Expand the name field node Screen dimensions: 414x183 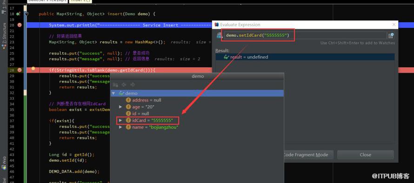point(120,127)
